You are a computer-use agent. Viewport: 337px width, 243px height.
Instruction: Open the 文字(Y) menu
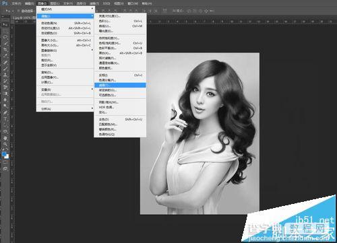click(x=68, y=3)
